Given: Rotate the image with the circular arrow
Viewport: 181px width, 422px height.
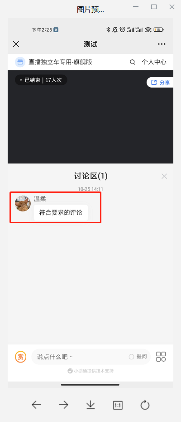Looking at the screenshot, I should coord(145,405).
